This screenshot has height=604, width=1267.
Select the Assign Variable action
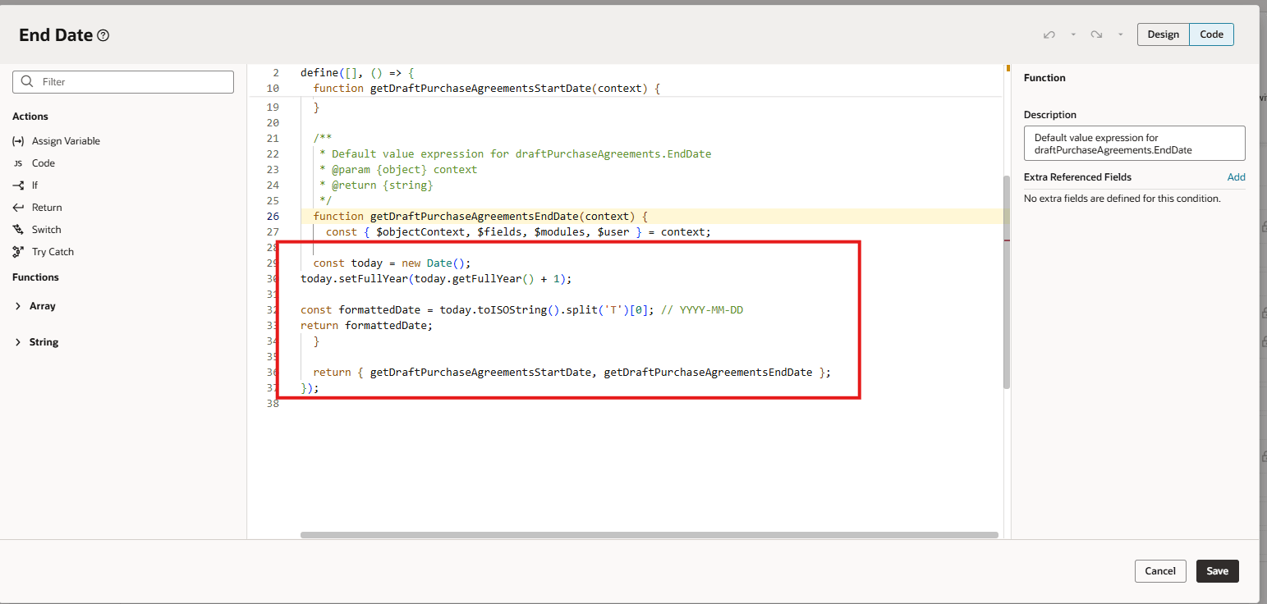pos(66,140)
